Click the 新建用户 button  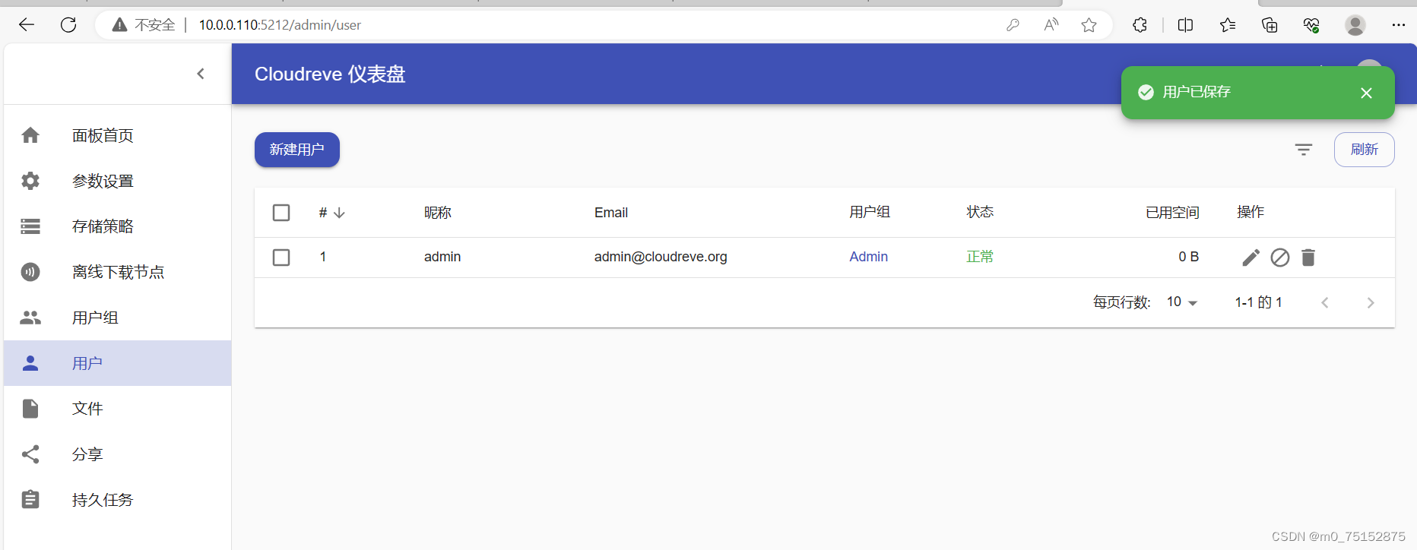click(297, 150)
